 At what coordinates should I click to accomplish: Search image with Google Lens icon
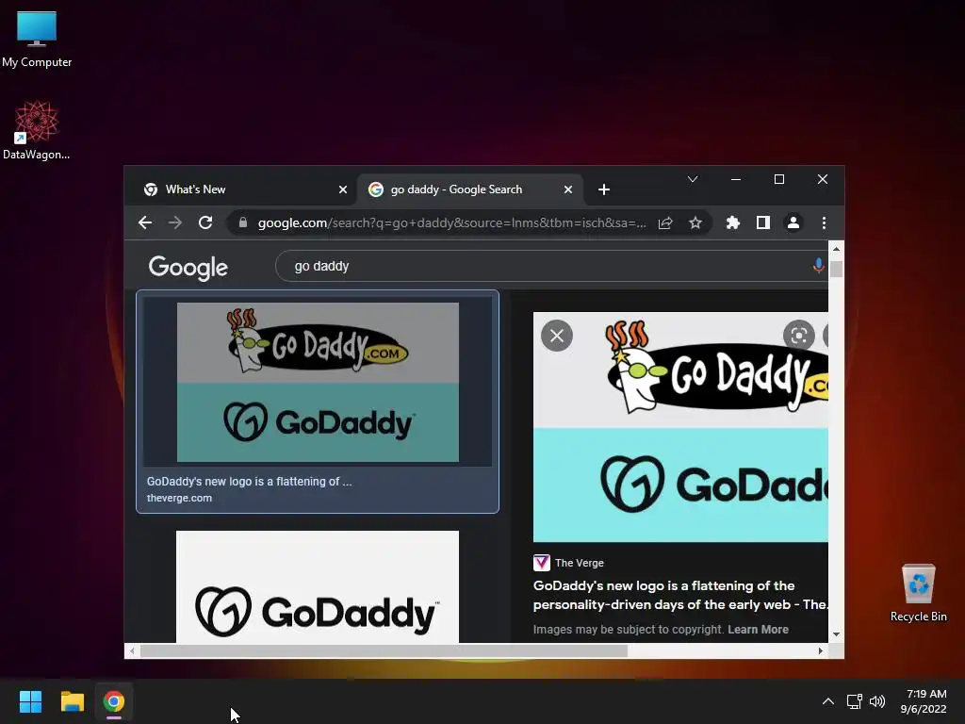coord(799,336)
